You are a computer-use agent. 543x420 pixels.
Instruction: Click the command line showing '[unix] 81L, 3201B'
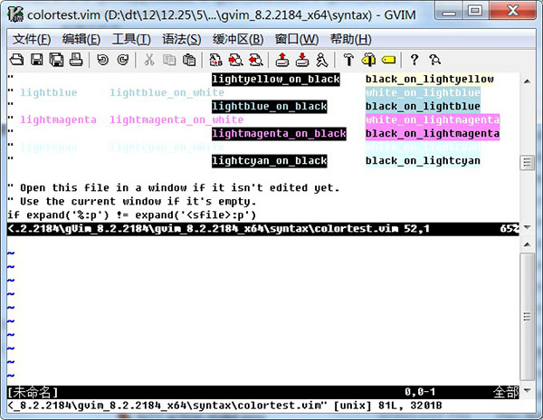[224, 406]
